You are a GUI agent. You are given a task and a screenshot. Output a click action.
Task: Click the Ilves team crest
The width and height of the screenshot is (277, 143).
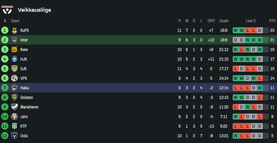click(x=15, y=49)
